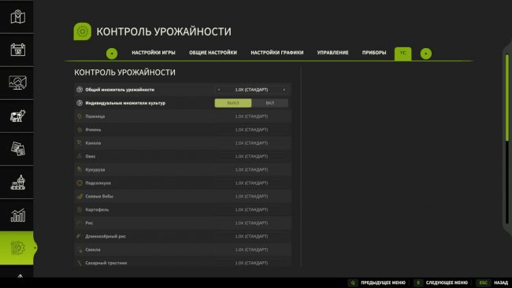Click the Длиннозёрный рис multiplier value
512x288 pixels.
click(251, 237)
